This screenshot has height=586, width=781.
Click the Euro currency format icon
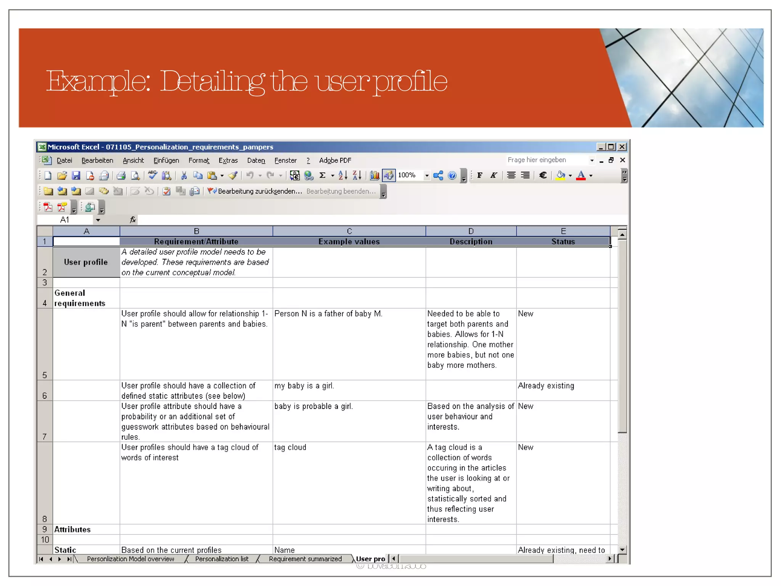[x=543, y=175]
